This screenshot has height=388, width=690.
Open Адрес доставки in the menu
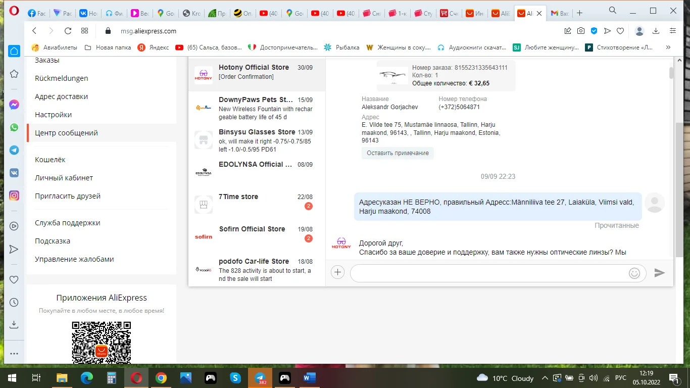62,96
